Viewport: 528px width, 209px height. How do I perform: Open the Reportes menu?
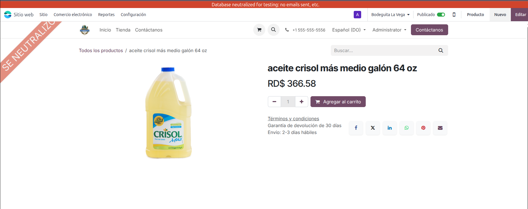click(106, 15)
